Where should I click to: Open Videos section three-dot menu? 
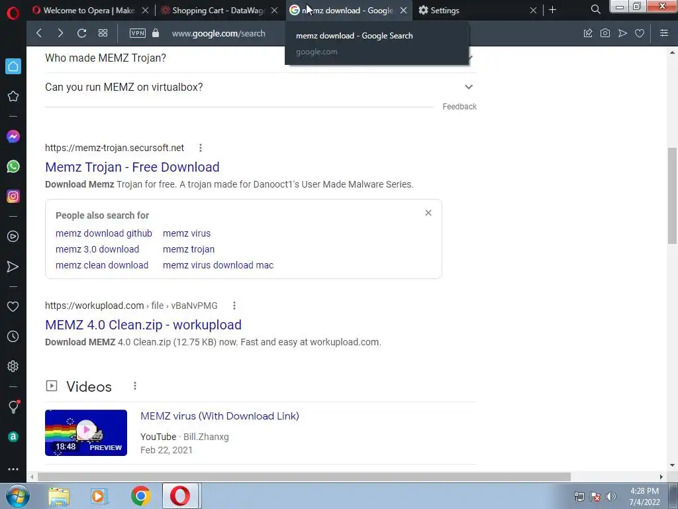click(135, 386)
